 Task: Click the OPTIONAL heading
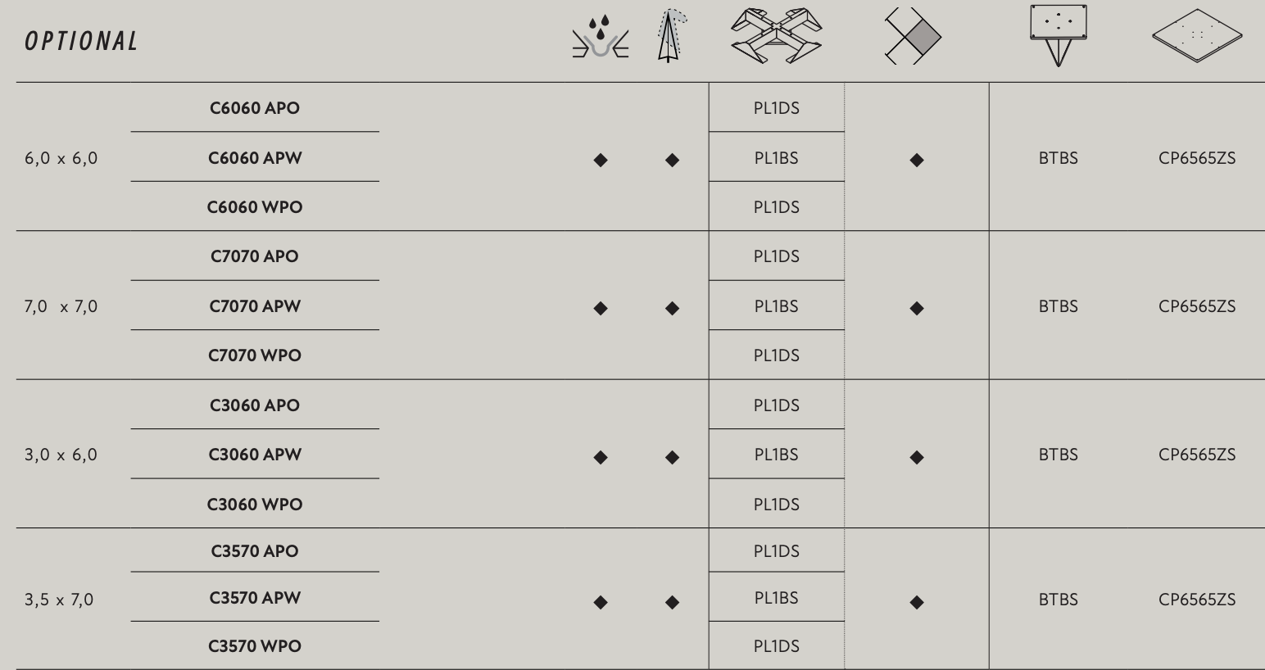coord(82,41)
